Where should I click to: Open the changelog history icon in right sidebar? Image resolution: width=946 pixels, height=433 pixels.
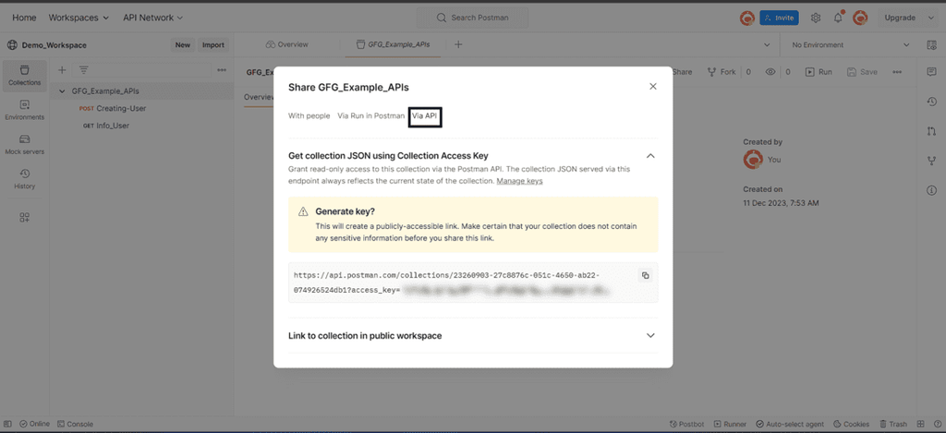click(x=931, y=102)
